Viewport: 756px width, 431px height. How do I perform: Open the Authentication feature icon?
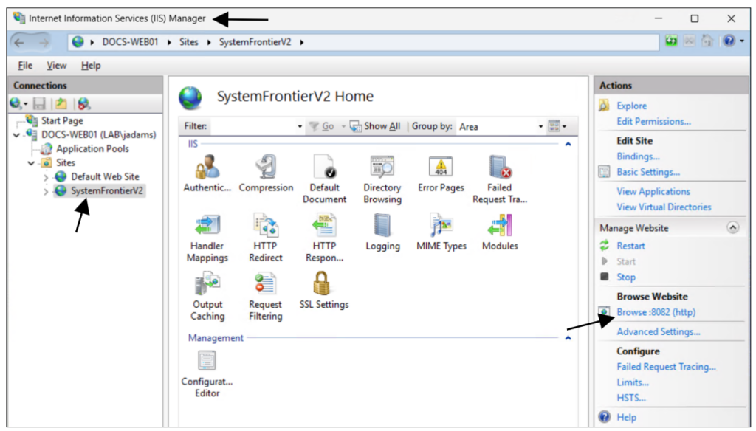tap(207, 167)
